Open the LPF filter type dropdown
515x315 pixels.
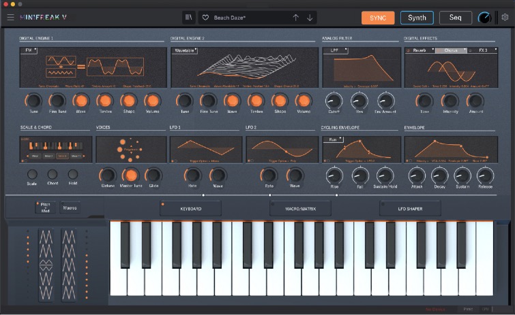tap(336, 50)
